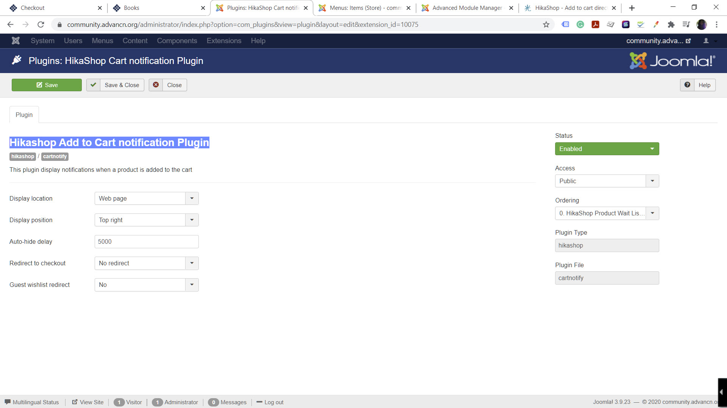
Task: Click the media control icon in toolbar
Action: (686, 25)
